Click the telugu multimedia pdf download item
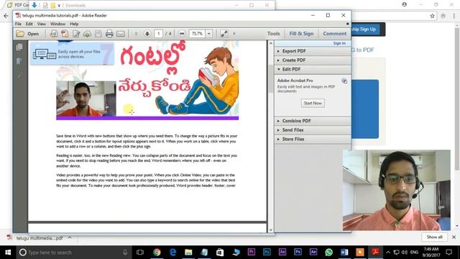 click(40, 238)
